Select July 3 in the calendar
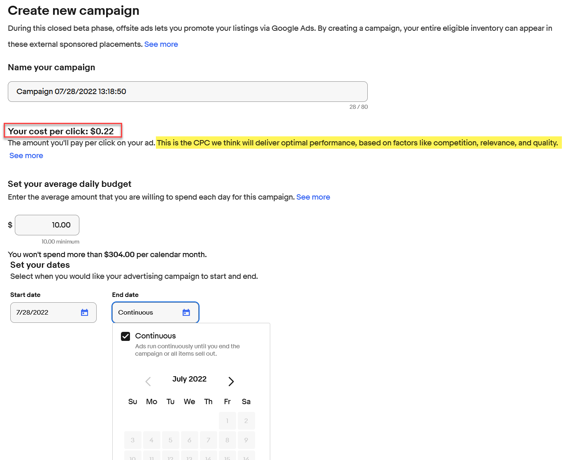The height and width of the screenshot is (460, 566). 133,440
